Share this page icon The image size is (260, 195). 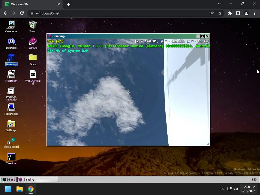(212, 13)
